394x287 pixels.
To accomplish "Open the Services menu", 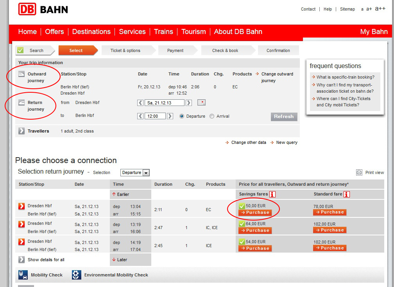I will pos(132,32).
